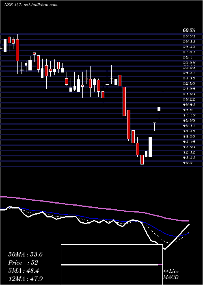Select the 41.31 price level label
Screen dimensions: 203x285
(x=189, y=157)
